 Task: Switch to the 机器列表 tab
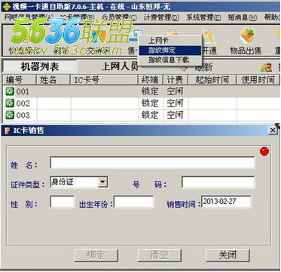40,66
